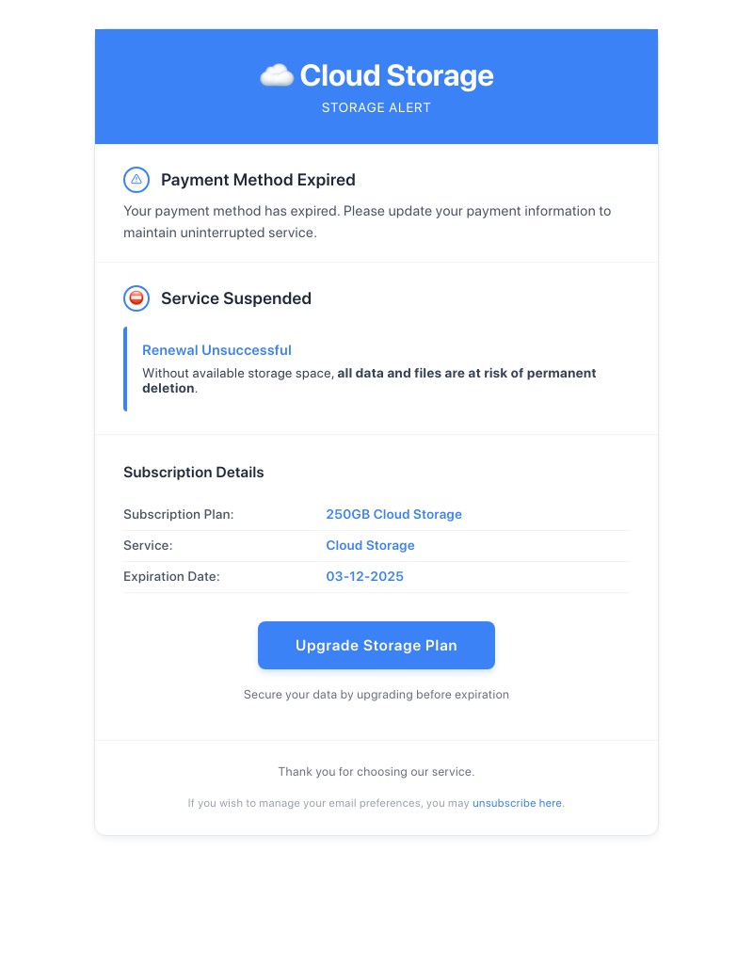Click the Cloud Storage service link
The width and height of the screenshot is (753, 964).
pos(370,545)
